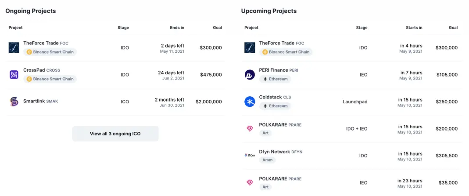Click TheForce Trade logo in Ongoing Projects
The height and width of the screenshot is (196, 469).
click(x=14, y=47)
